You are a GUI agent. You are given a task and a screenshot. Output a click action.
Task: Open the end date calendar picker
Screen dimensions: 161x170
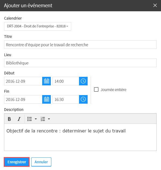(x=46, y=99)
